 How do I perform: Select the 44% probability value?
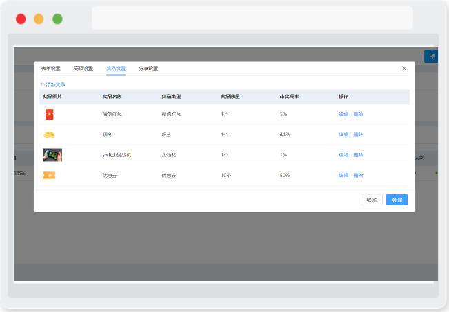pos(285,135)
